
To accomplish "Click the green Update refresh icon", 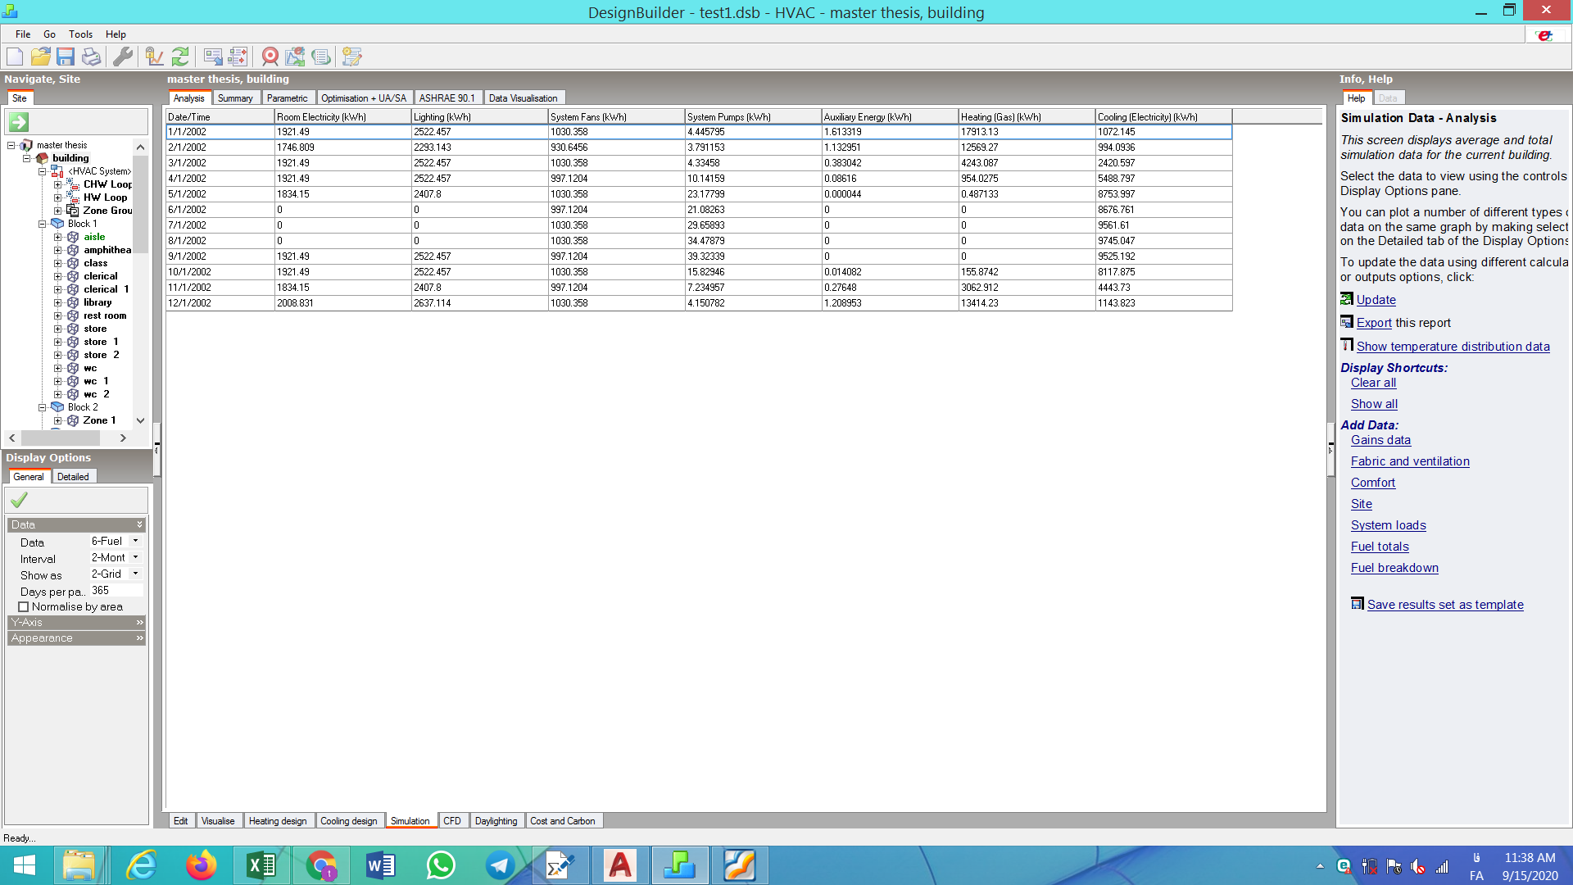I will 180,57.
